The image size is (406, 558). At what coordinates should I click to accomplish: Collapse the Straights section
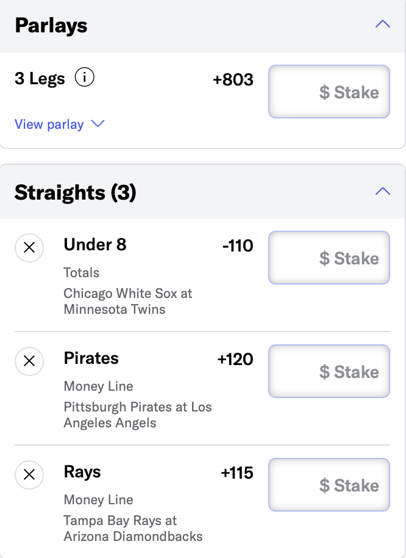[x=382, y=192]
